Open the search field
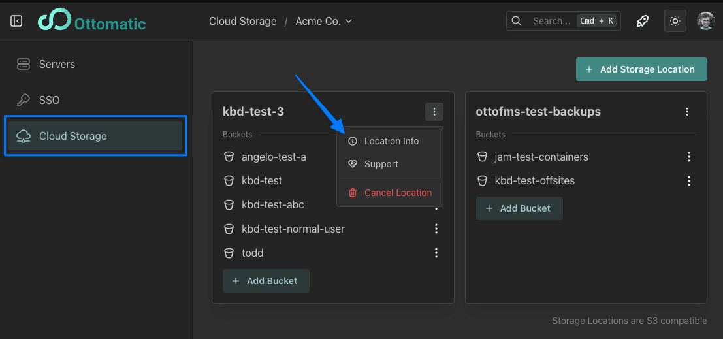The image size is (723, 339). (x=563, y=21)
